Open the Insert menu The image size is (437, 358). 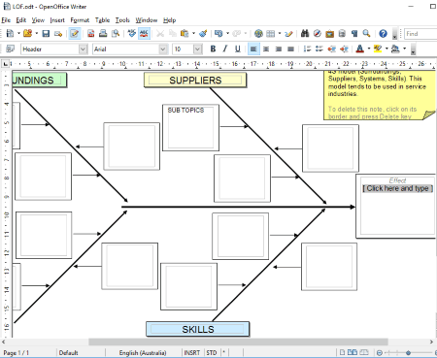pos(57,20)
